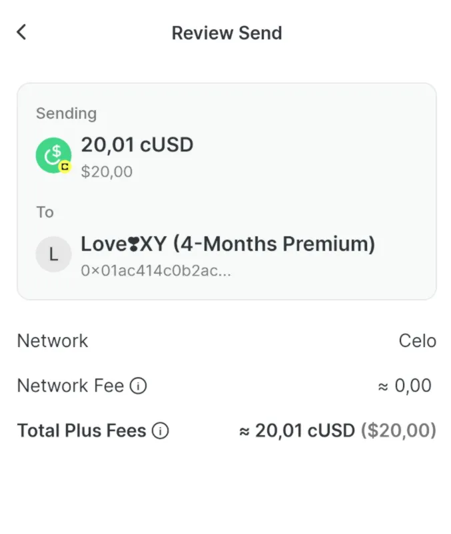
Task: Tap the Sending section header label
Action: click(x=66, y=113)
